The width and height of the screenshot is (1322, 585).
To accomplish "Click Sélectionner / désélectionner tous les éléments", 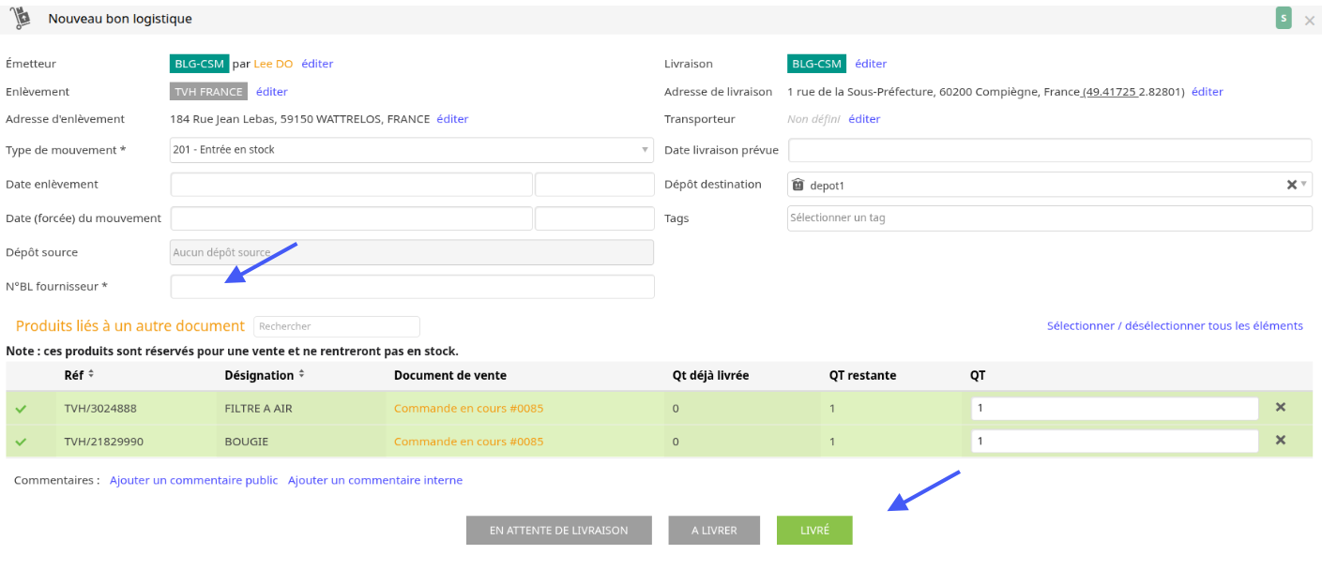I will tap(1175, 325).
